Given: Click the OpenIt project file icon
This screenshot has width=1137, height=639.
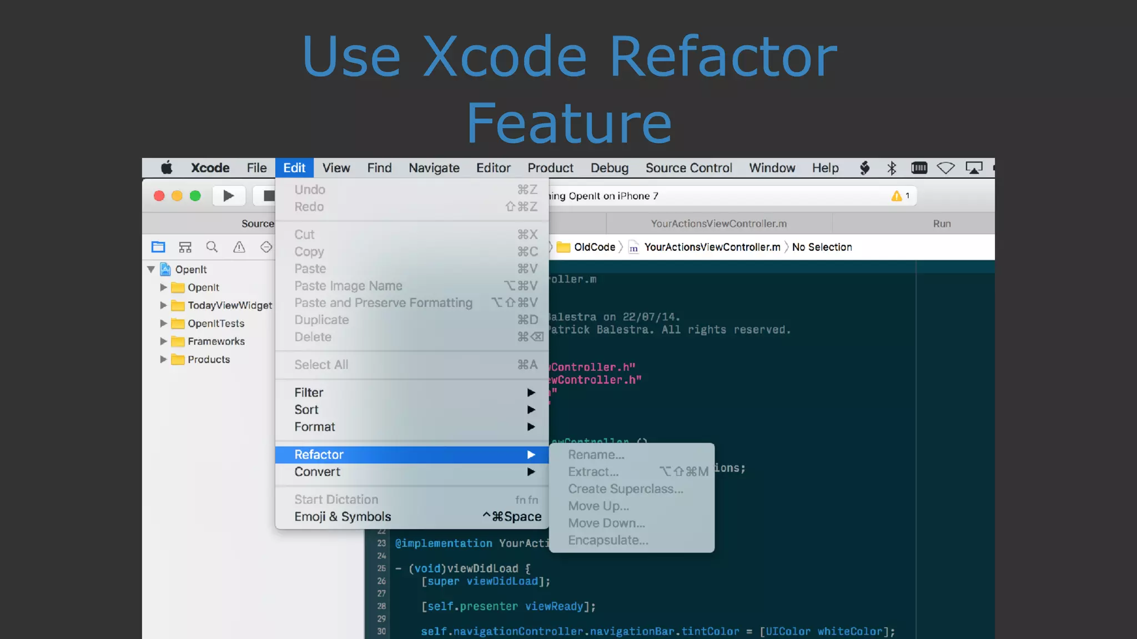Looking at the screenshot, I should 165,270.
